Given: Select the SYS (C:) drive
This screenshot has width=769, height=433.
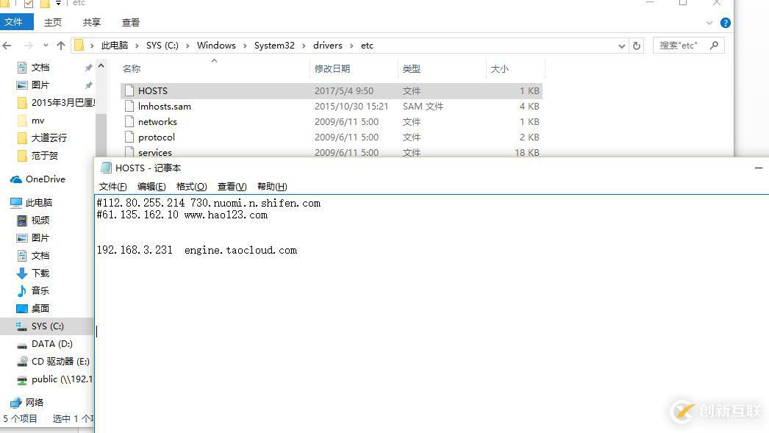Looking at the screenshot, I should click(47, 326).
